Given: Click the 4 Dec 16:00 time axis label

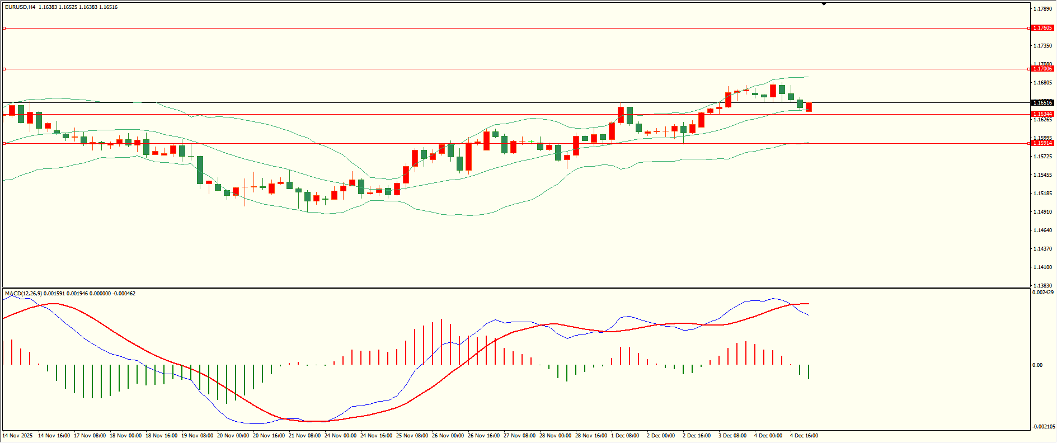Looking at the screenshot, I should [804, 436].
